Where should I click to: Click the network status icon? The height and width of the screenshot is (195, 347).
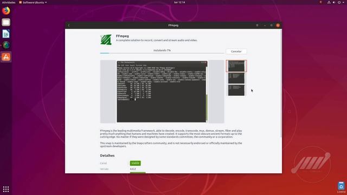(x=329, y=2)
